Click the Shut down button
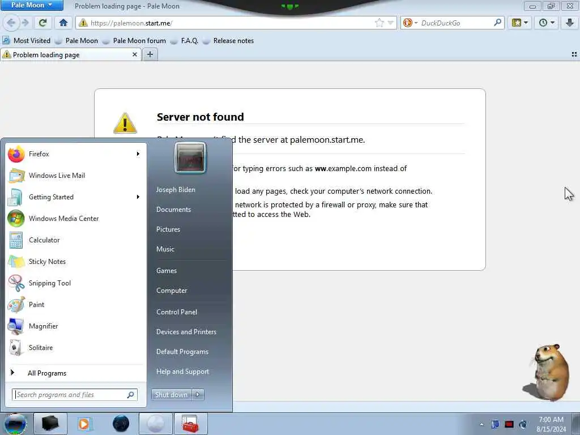 coord(171,395)
